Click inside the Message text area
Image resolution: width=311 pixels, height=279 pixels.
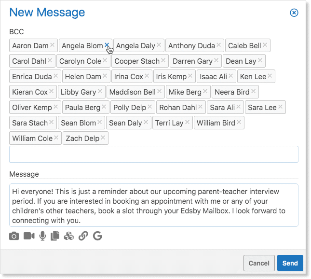tap(153, 205)
